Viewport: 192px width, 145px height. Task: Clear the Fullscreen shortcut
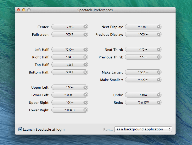(85, 34)
